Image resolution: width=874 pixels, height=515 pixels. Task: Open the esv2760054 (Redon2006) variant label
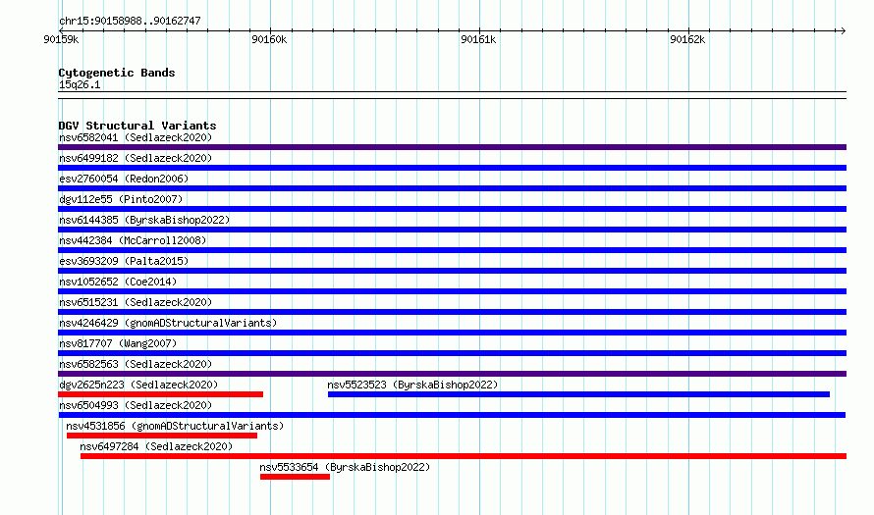pos(124,179)
